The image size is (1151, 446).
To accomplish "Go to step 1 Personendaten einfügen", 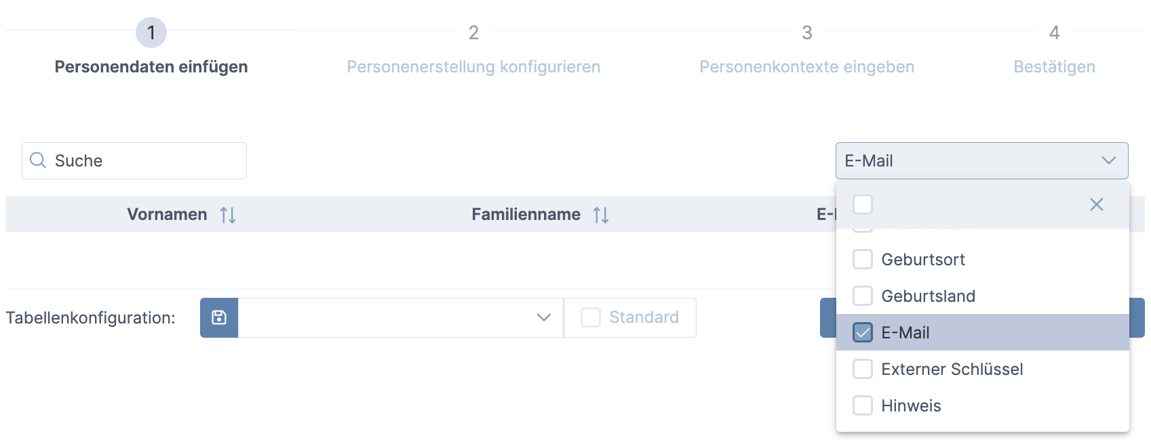I will 151,32.
